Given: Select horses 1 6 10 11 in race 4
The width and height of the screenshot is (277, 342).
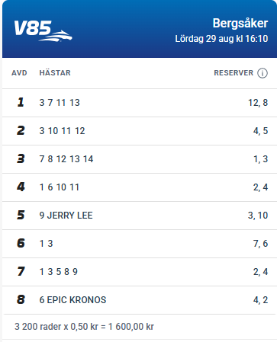Looking at the screenshot, I should (60, 187).
